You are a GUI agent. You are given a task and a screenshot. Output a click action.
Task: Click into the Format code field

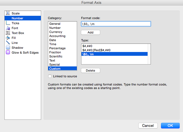pos(116,24)
